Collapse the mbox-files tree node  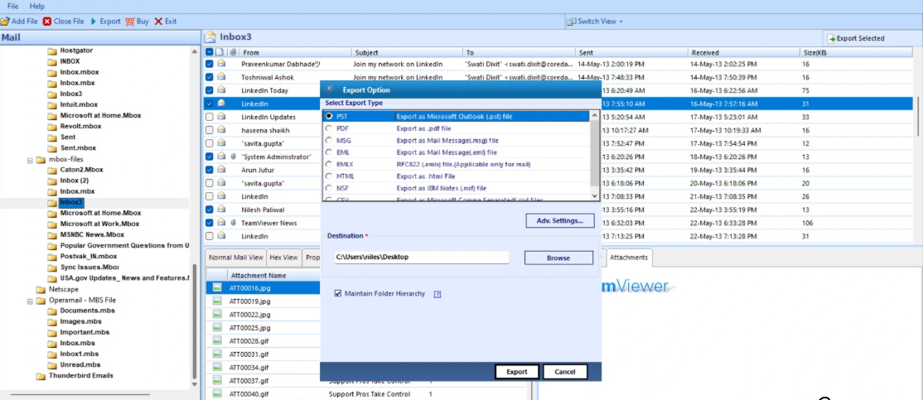pos(30,159)
